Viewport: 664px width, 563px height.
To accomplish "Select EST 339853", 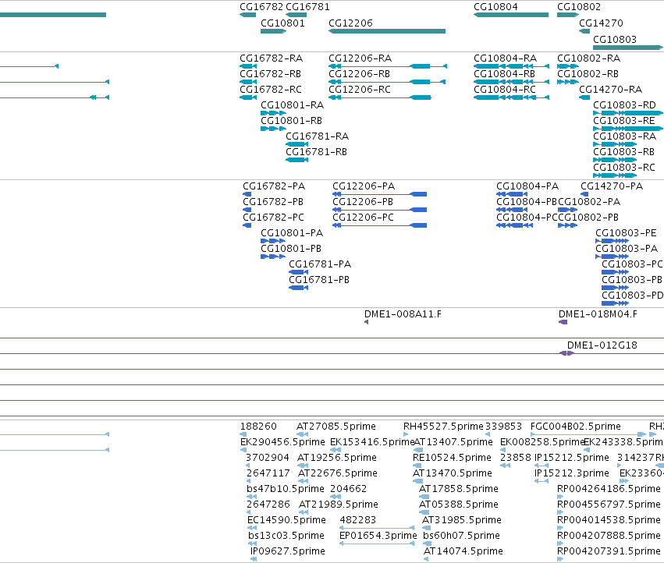I will click(x=503, y=427).
